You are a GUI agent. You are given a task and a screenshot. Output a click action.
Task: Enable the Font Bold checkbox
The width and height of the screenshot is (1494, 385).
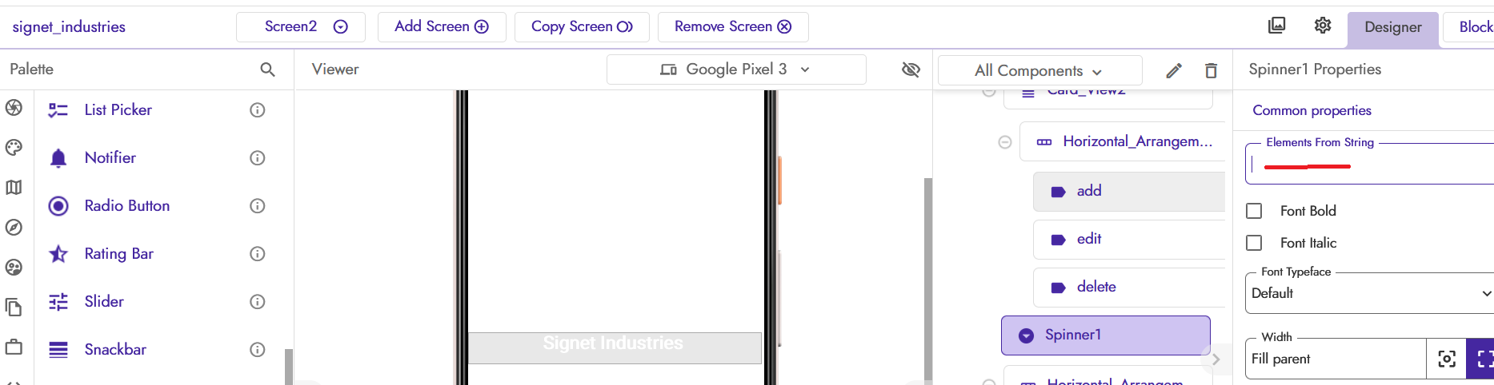(x=1255, y=211)
